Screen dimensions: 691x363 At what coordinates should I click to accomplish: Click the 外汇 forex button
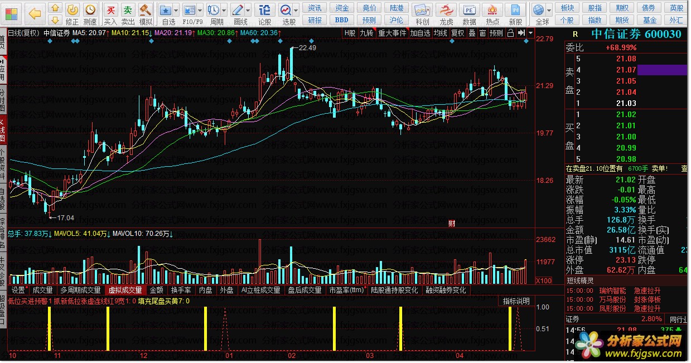pos(676,20)
